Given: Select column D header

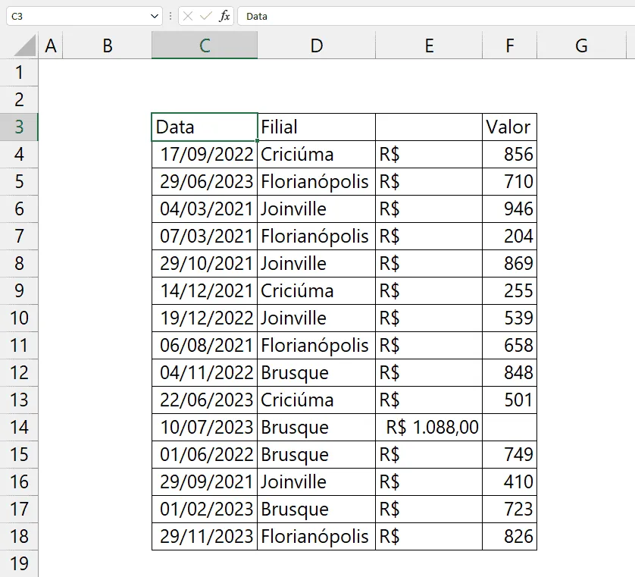Looking at the screenshot, I should coord(316,45).
